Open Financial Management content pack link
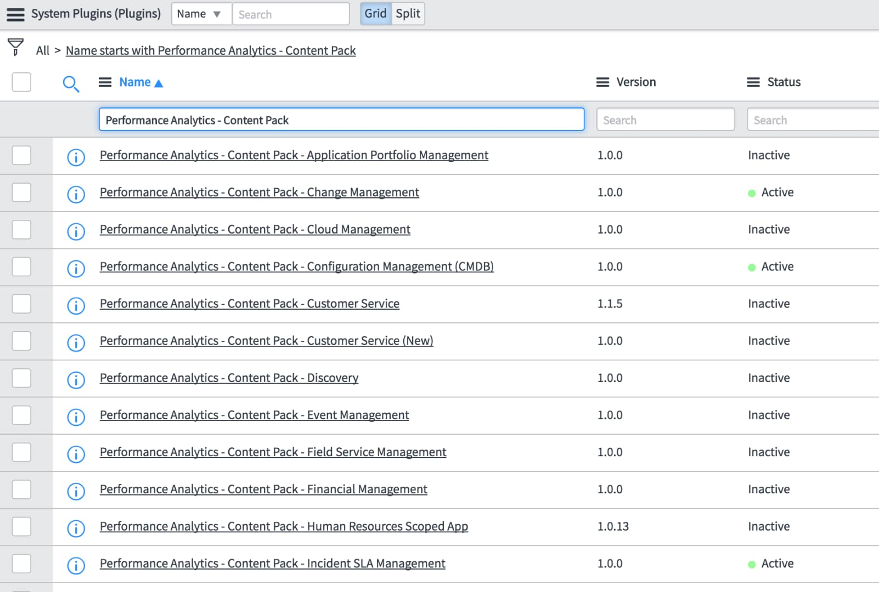 (263, 489)
